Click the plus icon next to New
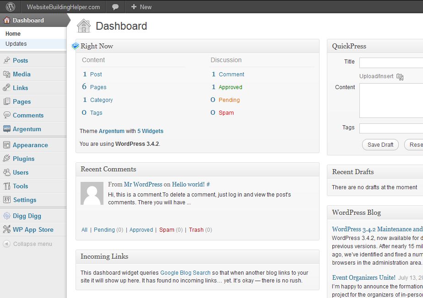 click(x=134, y=7)
